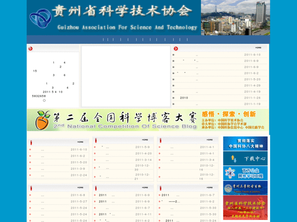This screenshot has width=297, height=222.
Task: Click the red bullet beside the 2011-4-11 entry
Action: [95, 214]
